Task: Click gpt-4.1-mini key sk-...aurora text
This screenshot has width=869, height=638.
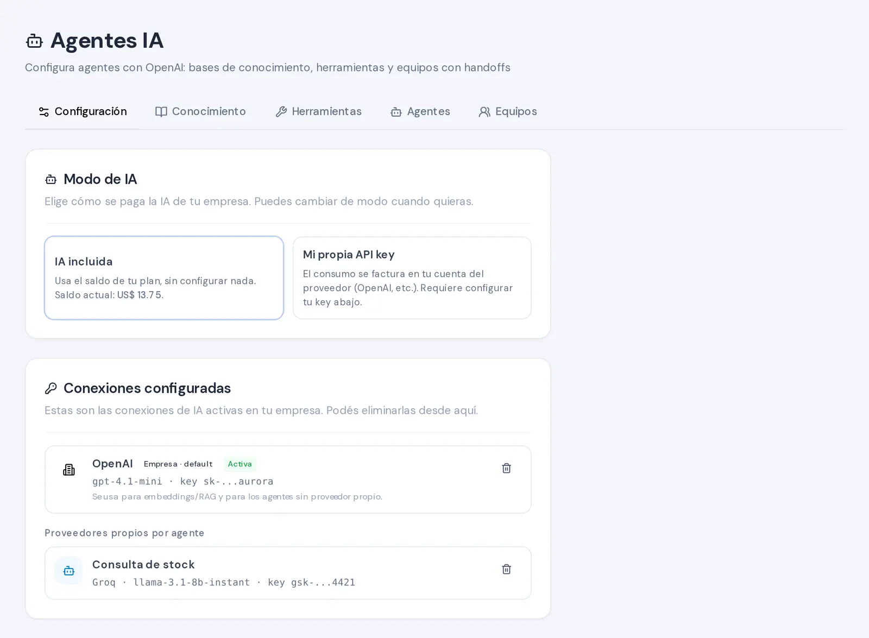Action: coord(182,482)
